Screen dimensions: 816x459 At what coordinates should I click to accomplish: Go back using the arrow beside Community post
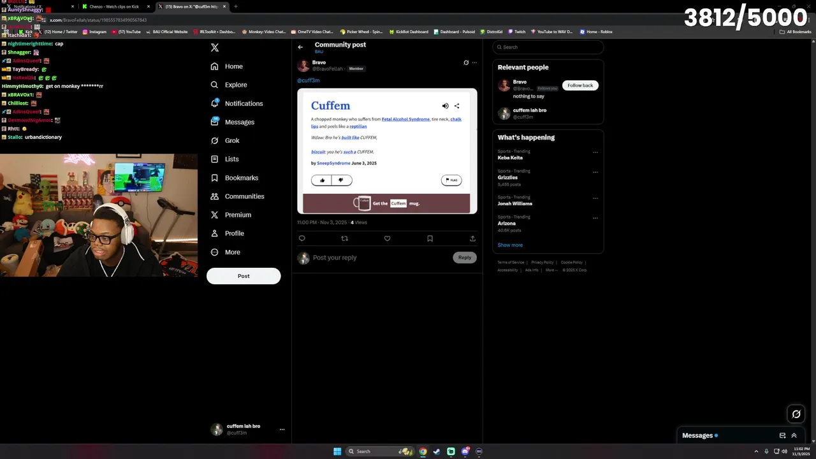(300, 47)
